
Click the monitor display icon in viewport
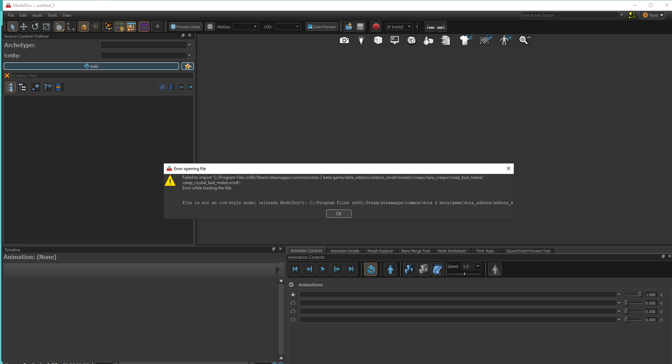[x=395, y=40]
